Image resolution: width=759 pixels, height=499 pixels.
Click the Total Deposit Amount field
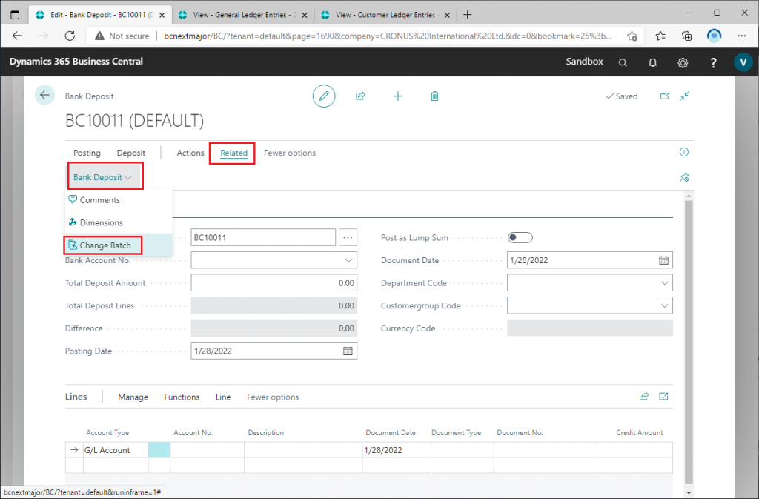(x=274, y=282)
